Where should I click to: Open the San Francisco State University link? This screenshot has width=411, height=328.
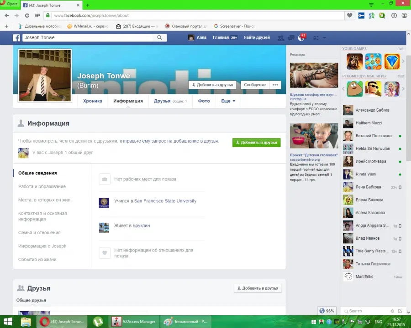165,201
